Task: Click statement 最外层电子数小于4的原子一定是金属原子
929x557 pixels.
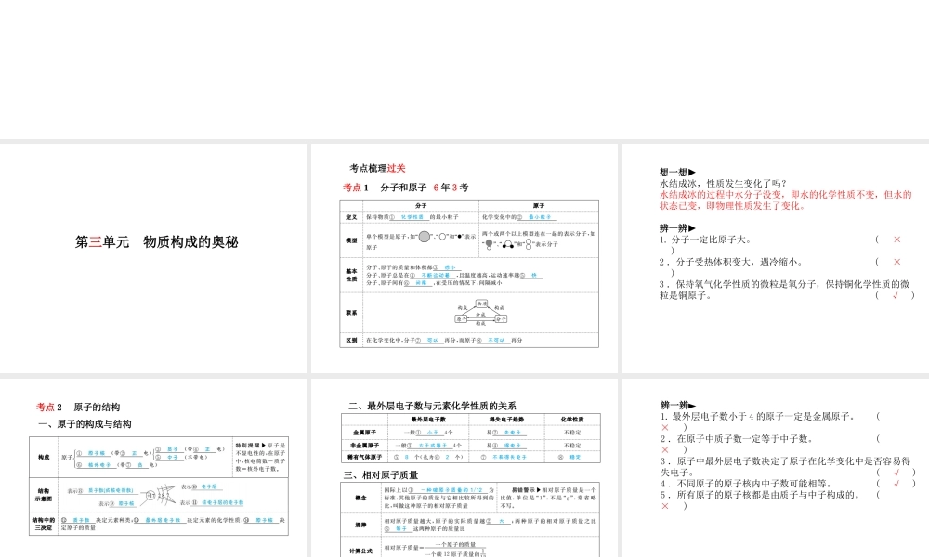Action: click(758, 416)
